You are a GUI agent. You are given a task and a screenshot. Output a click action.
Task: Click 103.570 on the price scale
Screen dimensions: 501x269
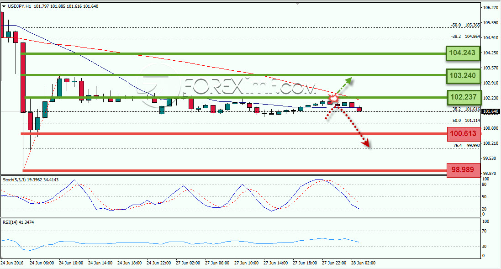point(491,68)
